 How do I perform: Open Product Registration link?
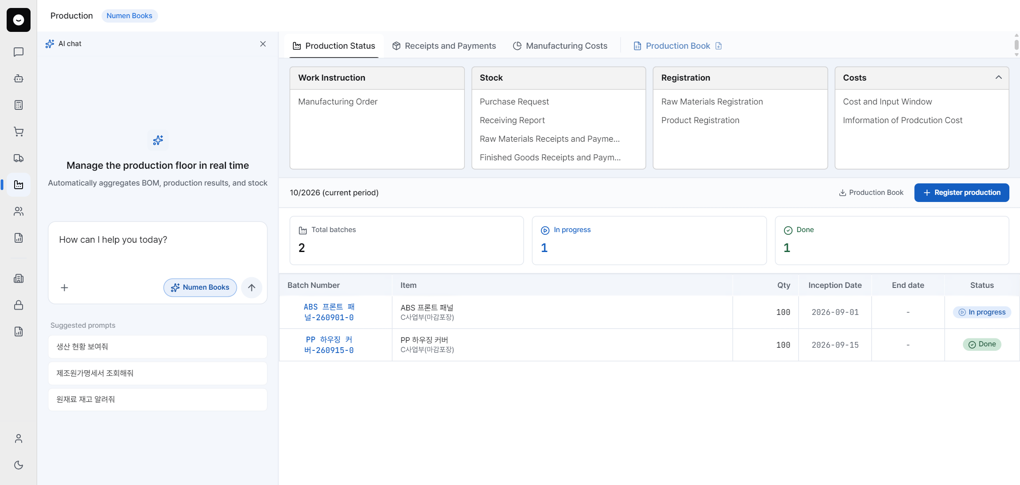click(700, 120)
